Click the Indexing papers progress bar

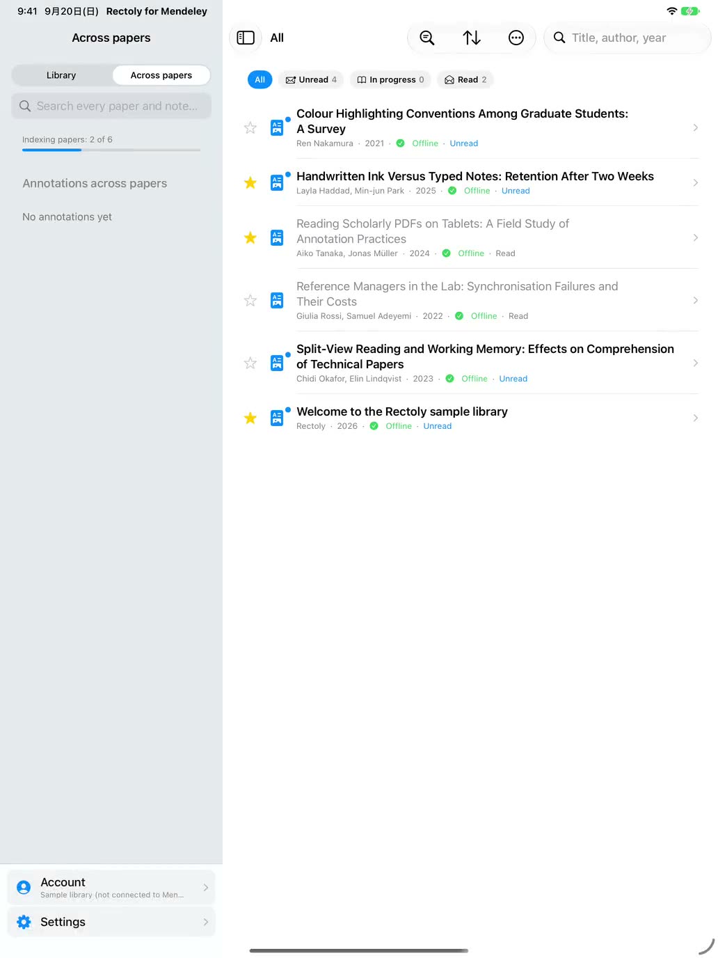pos(111,150)
